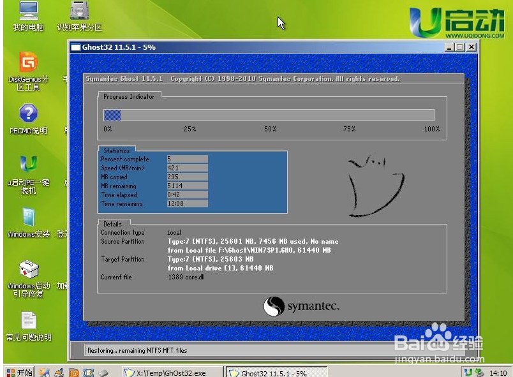Click first quick launch icon beside 开始
The image size is (513, 377).
point(45,373)
